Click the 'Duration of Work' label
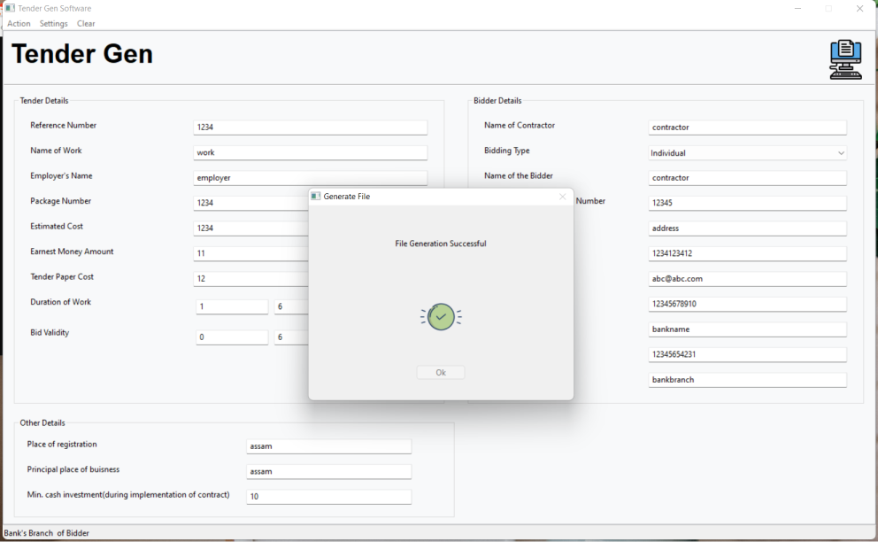 pos(60,301)
